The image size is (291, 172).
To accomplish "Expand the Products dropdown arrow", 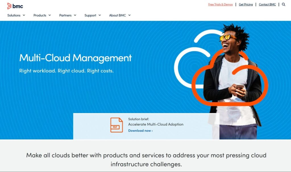I will click(49, 15).
